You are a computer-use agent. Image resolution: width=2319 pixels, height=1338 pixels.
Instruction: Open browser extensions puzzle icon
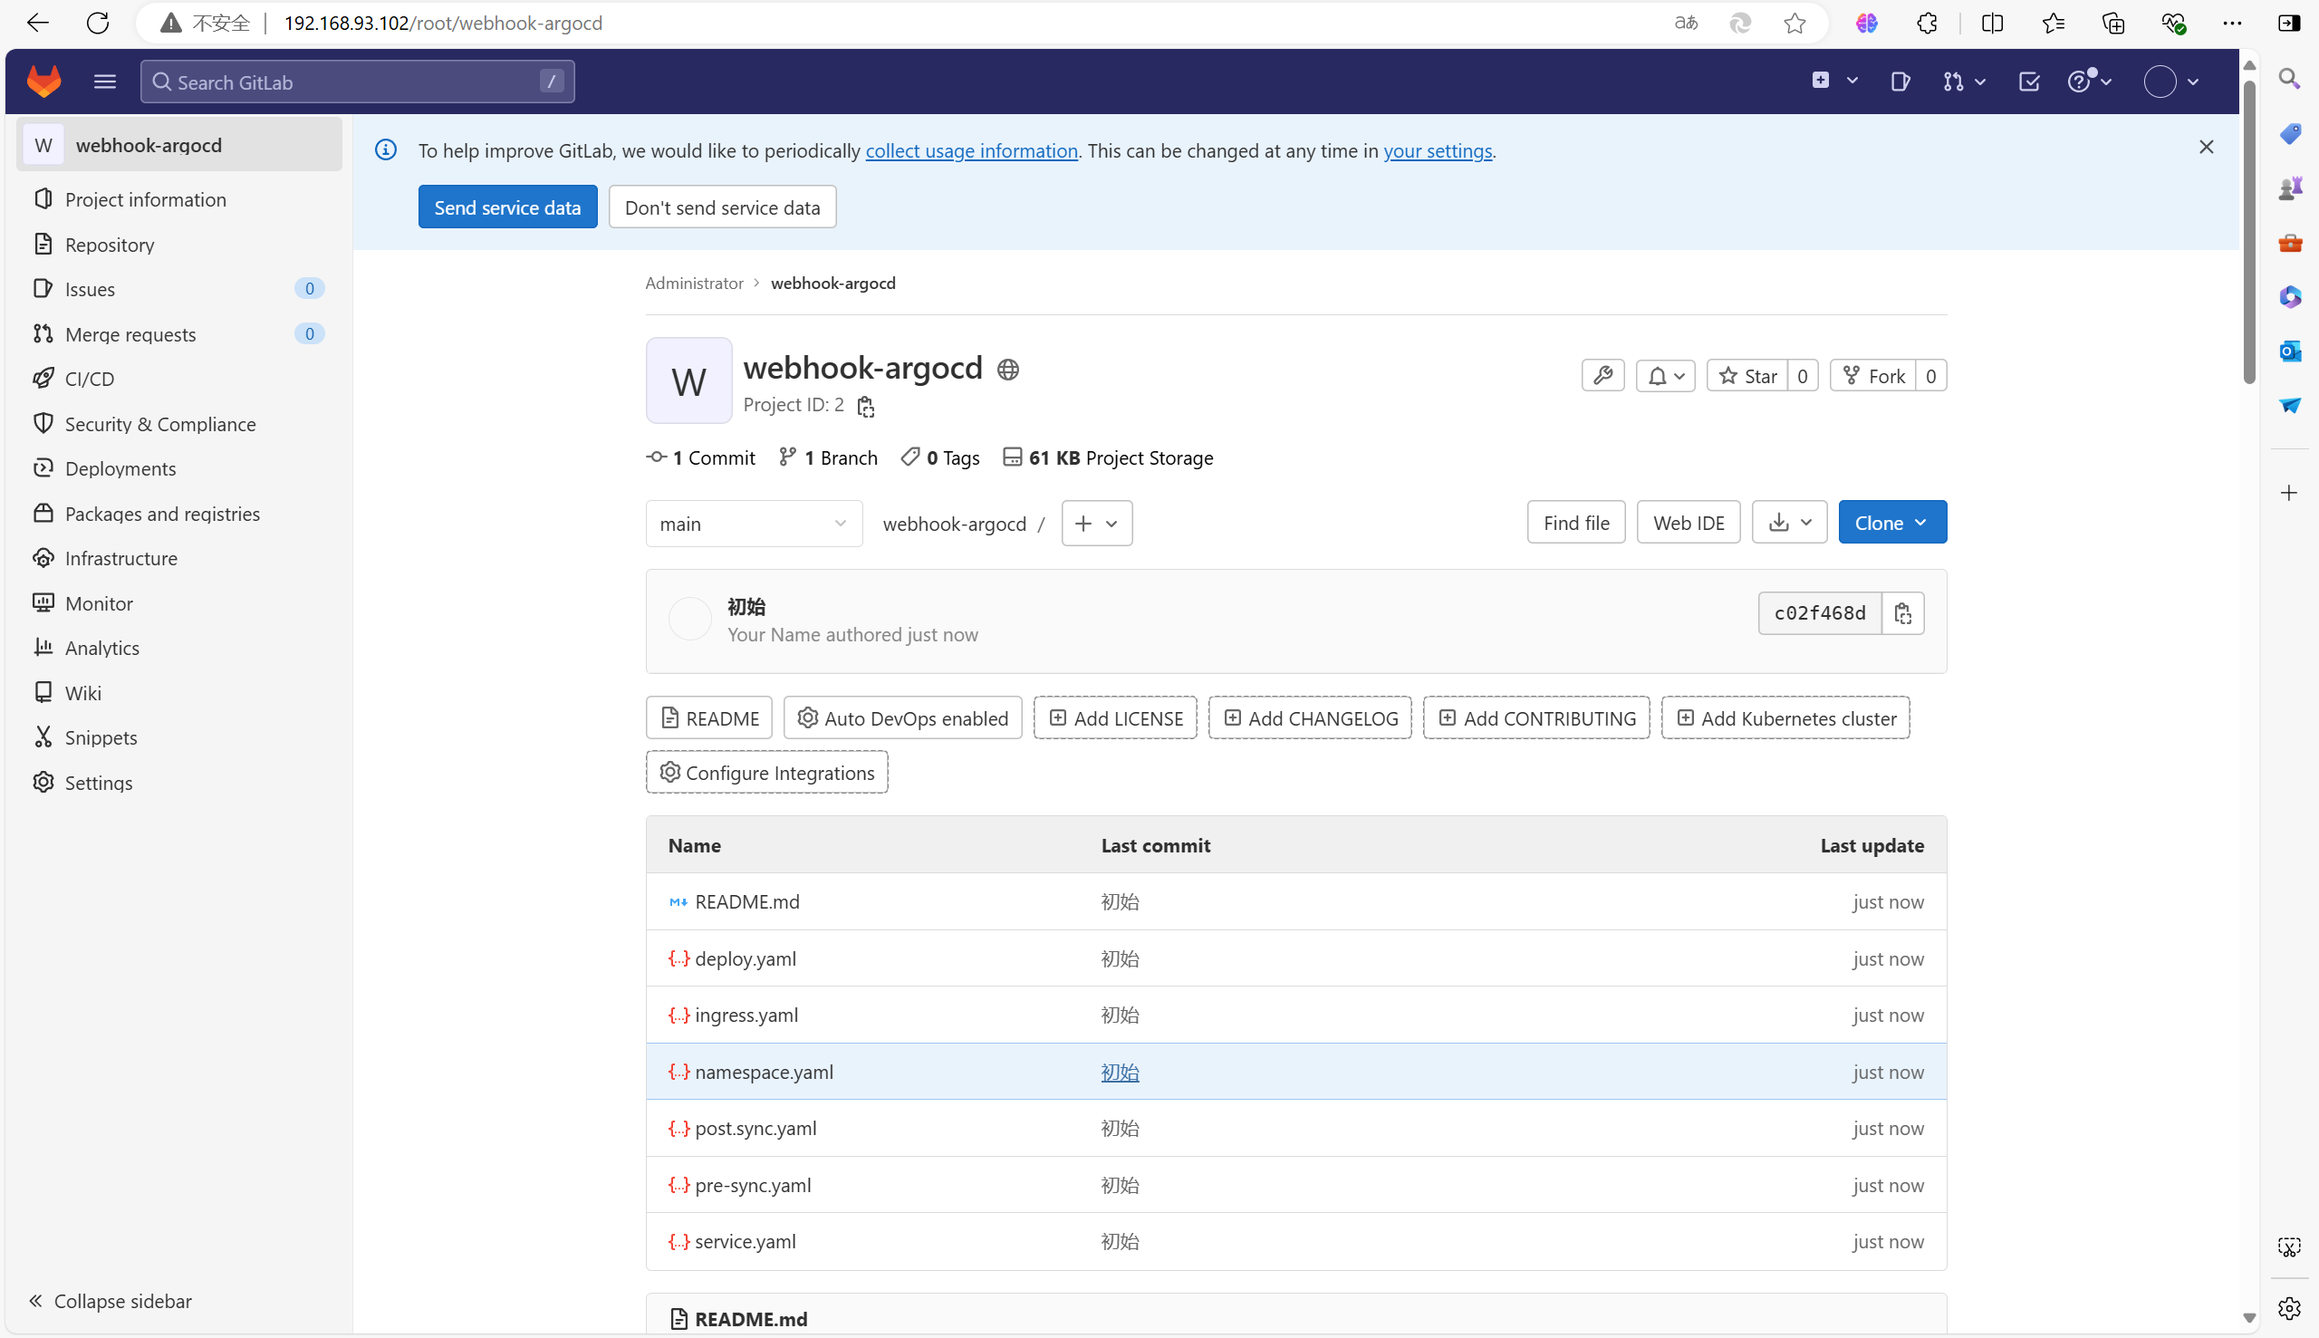tap(1928, 23)
